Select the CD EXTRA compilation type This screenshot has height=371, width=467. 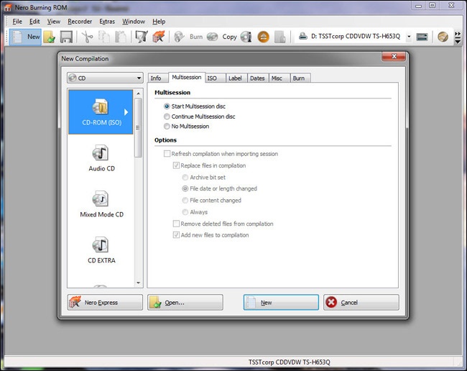(101, 250)
